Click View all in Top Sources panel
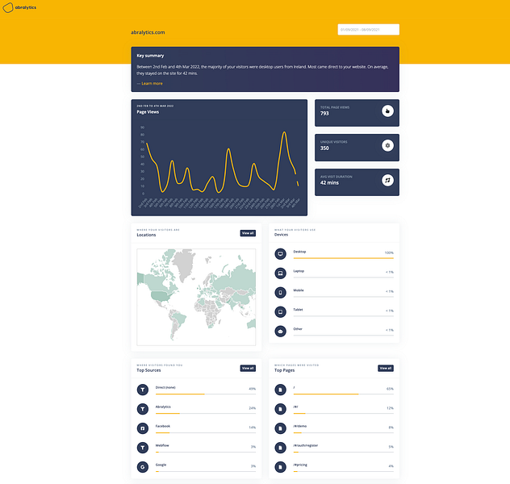 pos(248,369)
